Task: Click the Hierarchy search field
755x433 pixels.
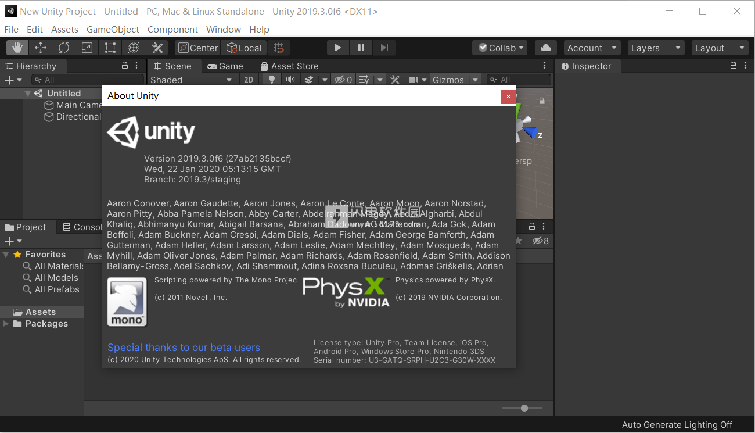Action: click(x=87, y=80)
